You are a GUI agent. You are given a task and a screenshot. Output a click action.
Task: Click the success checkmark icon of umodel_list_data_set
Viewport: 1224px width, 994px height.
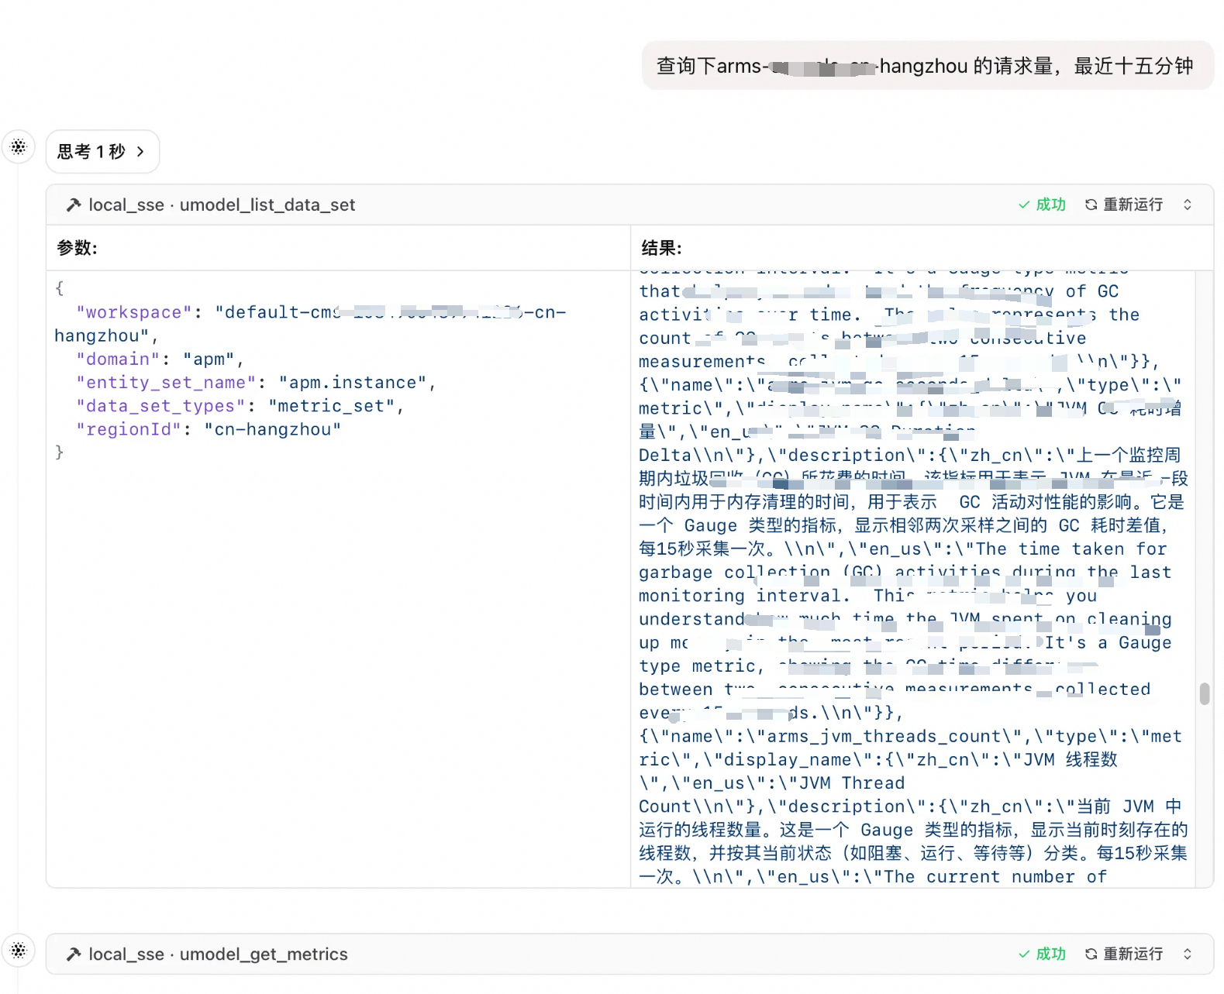(1024, 205)
